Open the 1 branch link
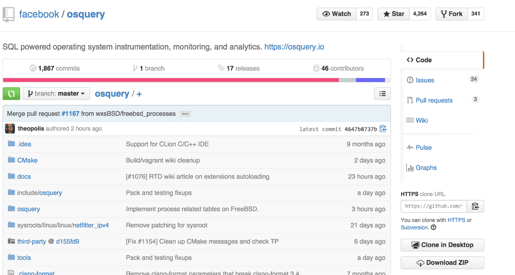This screenshot has height=275, width=515. click(x=149, y=68)
